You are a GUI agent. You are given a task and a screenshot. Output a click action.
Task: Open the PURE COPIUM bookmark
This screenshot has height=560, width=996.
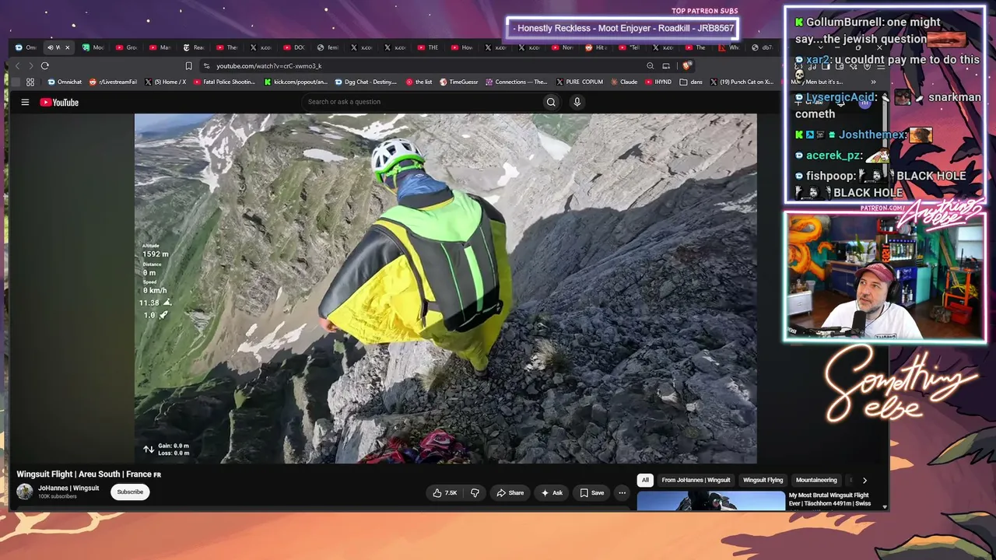click(580, 82)
